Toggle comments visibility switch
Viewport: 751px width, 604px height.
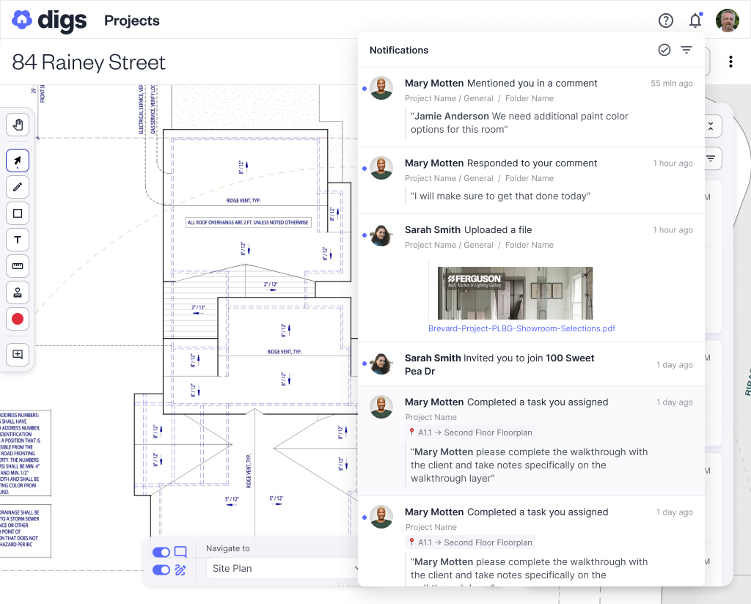(x=161, y=552)
